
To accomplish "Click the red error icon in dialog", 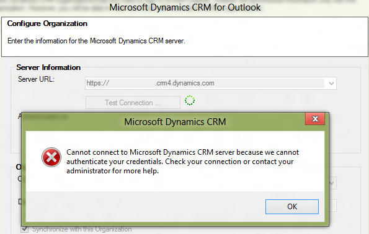I will click(51, 157).
